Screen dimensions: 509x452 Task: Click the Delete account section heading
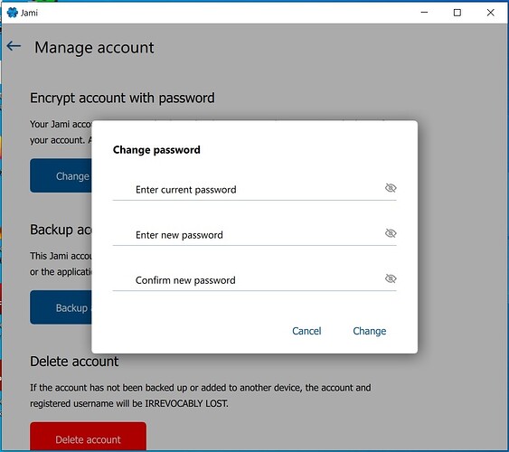pyautogui.click(x=74, y=362)
